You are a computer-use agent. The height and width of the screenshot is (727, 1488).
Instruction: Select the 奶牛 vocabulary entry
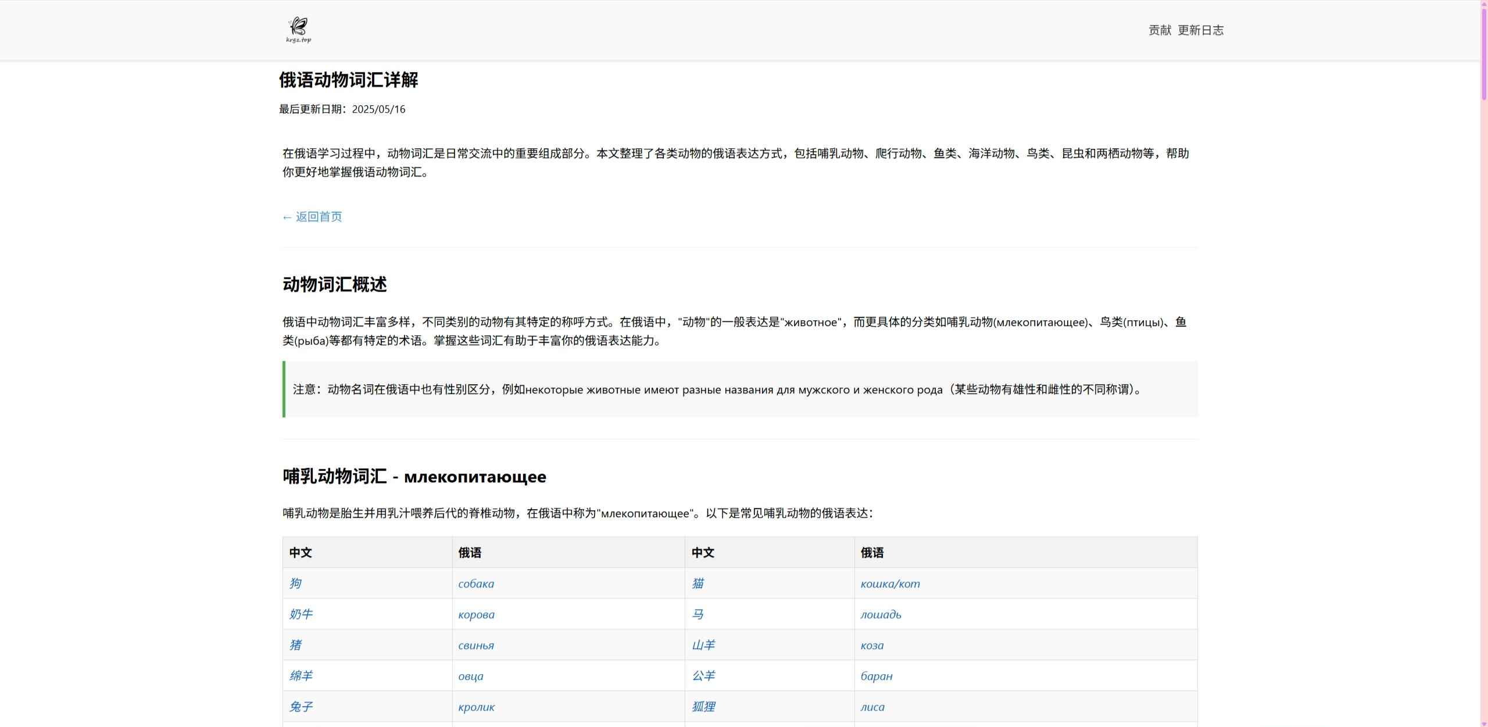pos(301,614)
